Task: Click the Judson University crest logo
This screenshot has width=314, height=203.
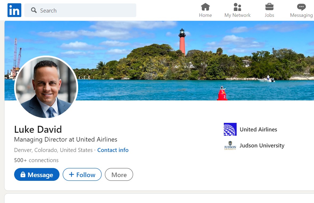Action: coord(230,146)
